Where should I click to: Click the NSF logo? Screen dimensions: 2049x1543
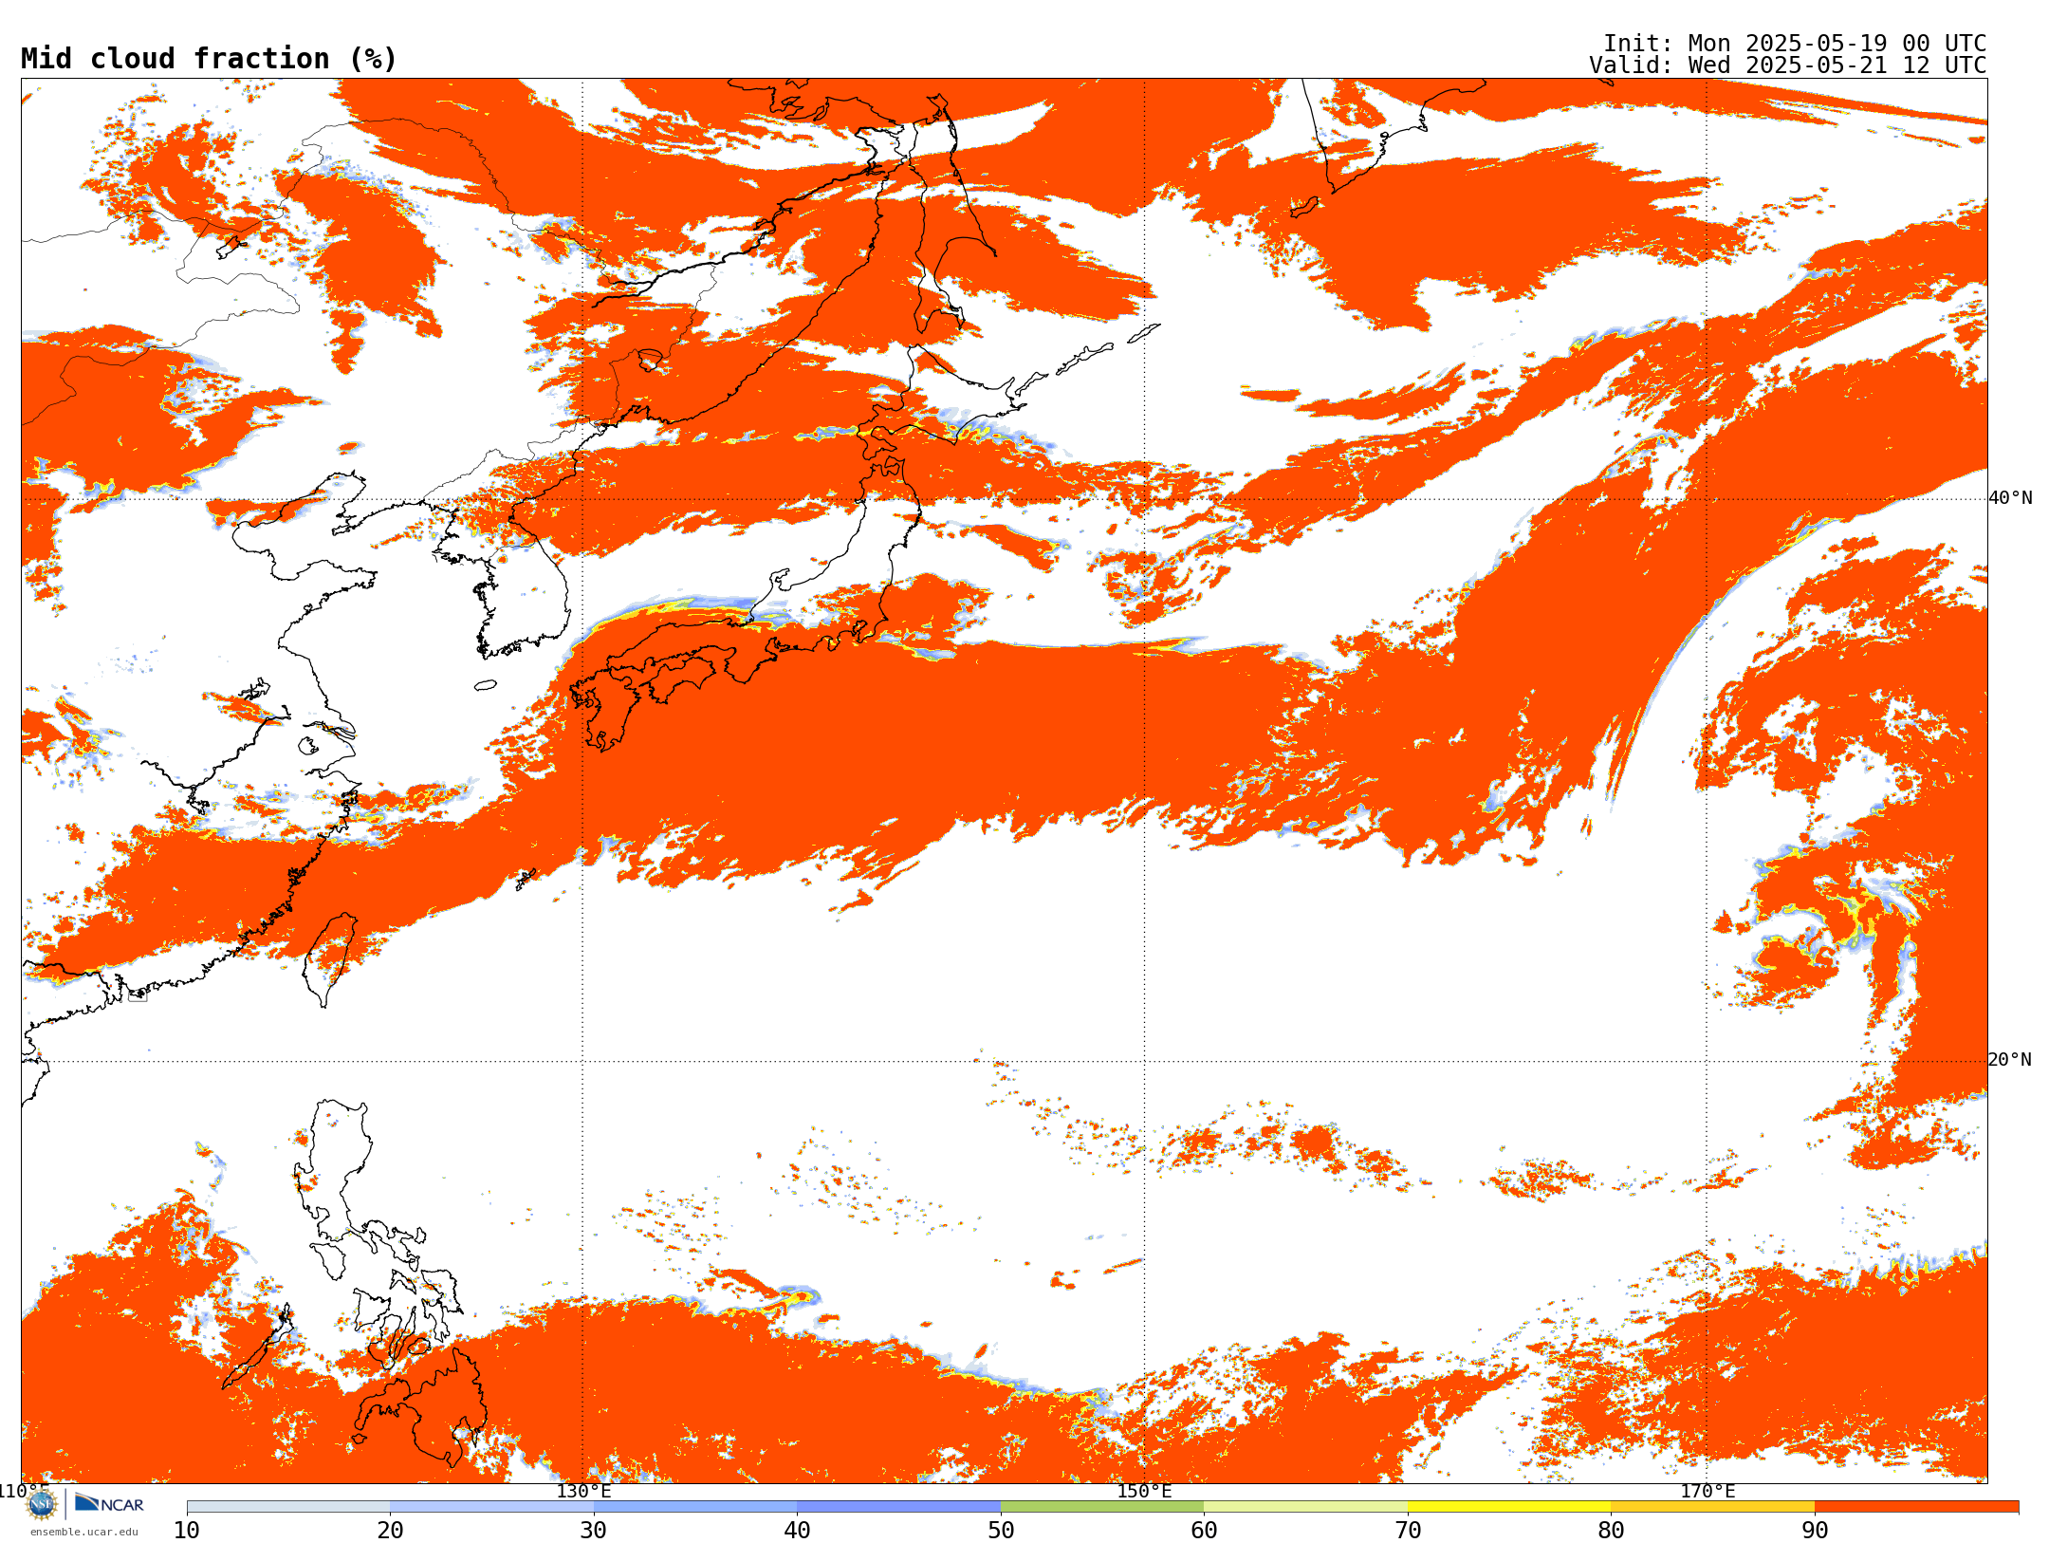coord(42,1504)
